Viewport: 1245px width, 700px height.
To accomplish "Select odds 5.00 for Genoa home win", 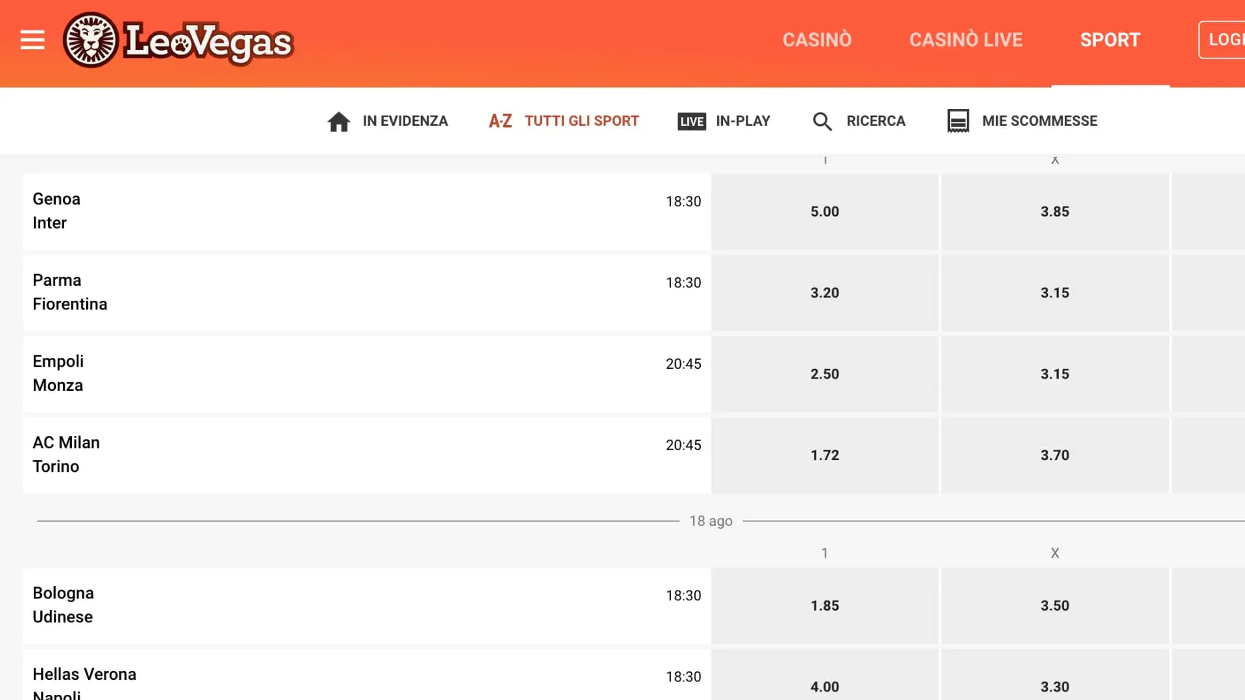I will coord(824,211).
